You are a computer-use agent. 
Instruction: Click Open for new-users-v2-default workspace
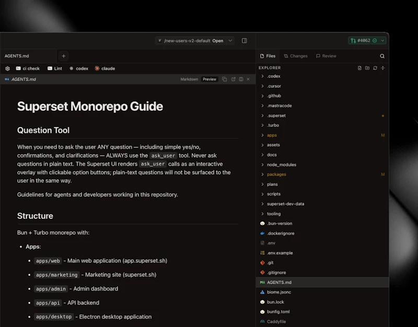[x=217, y=41]
